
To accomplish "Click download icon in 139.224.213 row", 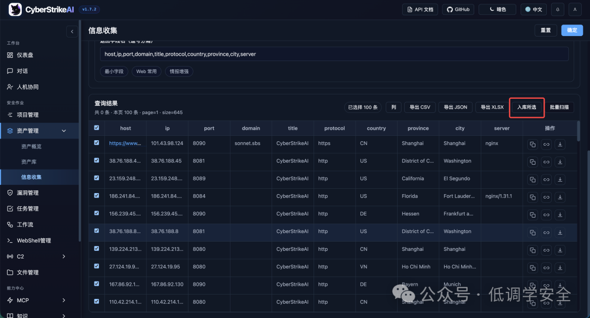I will (560, 250).
